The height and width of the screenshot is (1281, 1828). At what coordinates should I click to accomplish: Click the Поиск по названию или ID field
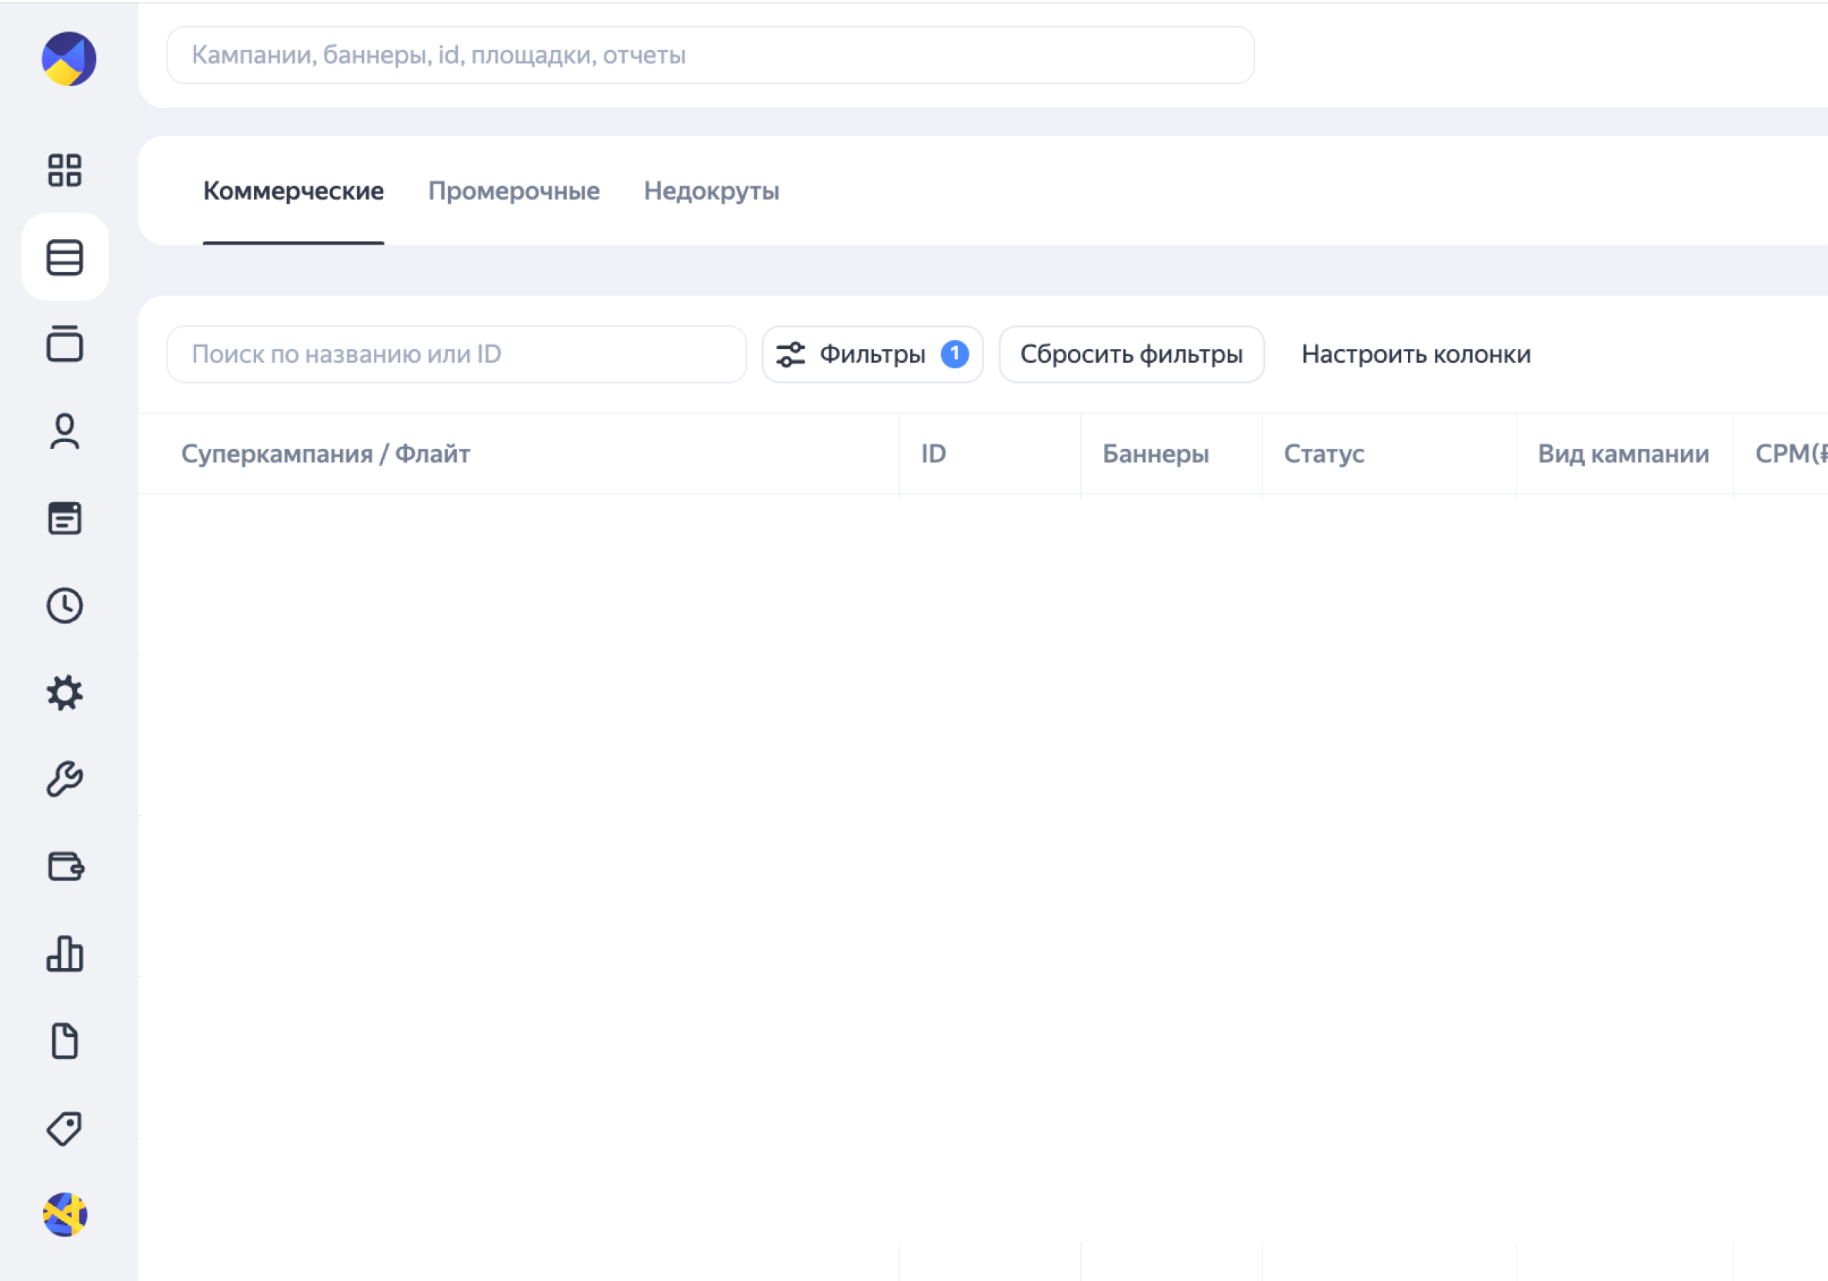coord(456,354)
